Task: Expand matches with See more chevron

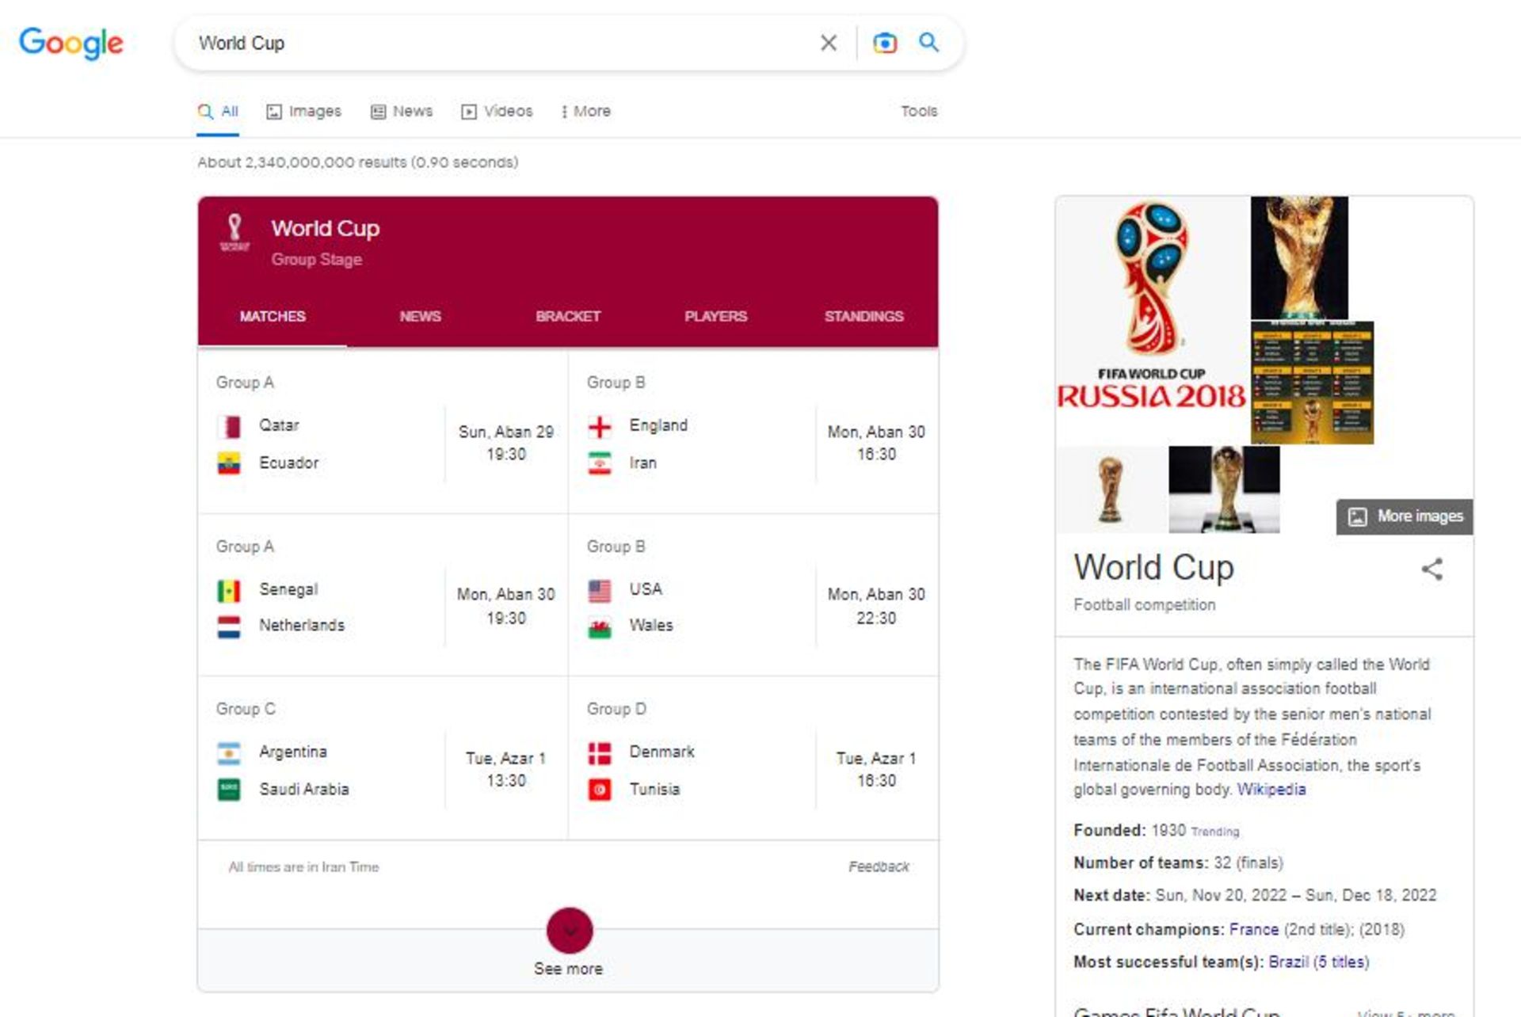Action: [x=570, y=931]
